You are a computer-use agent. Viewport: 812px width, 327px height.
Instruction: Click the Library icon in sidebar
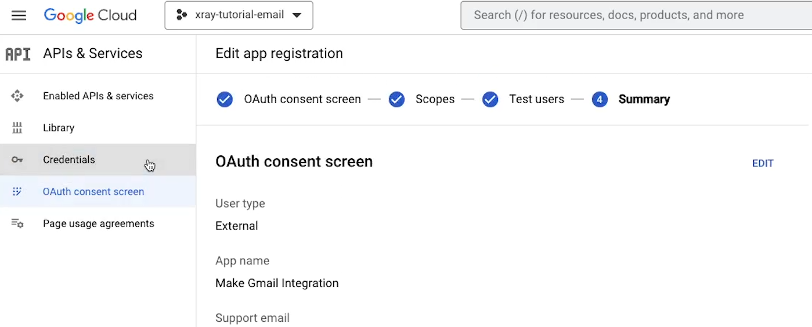(x=17, y=128)
